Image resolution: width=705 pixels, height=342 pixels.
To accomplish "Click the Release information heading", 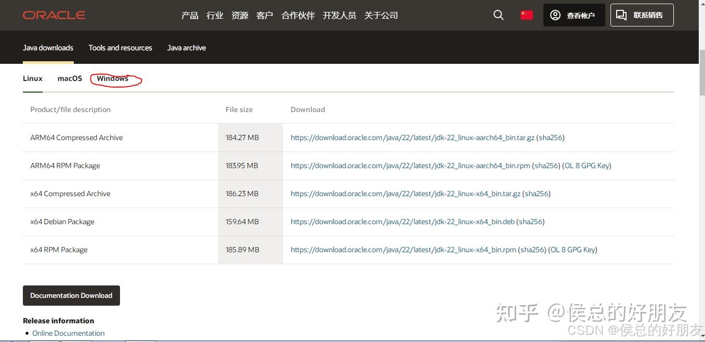I will pos(58,321).
